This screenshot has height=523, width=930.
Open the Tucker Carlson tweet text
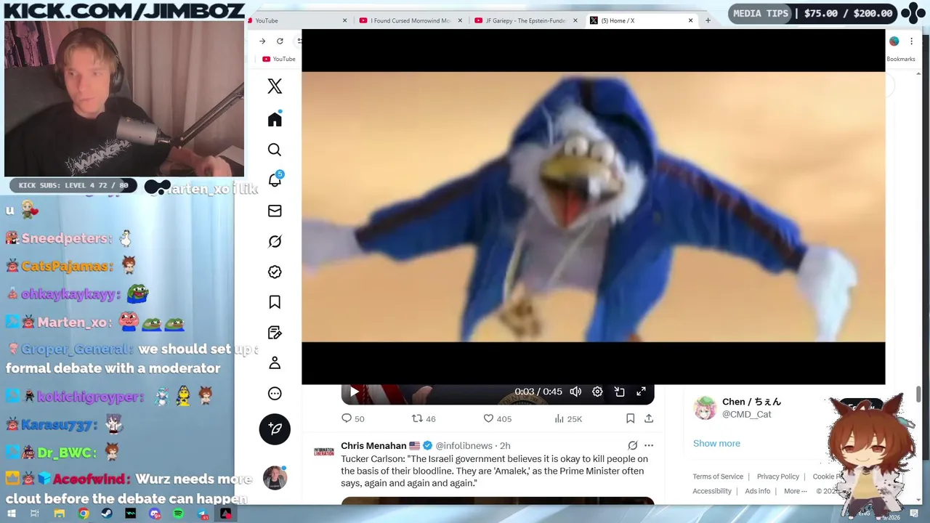point(494,471)
